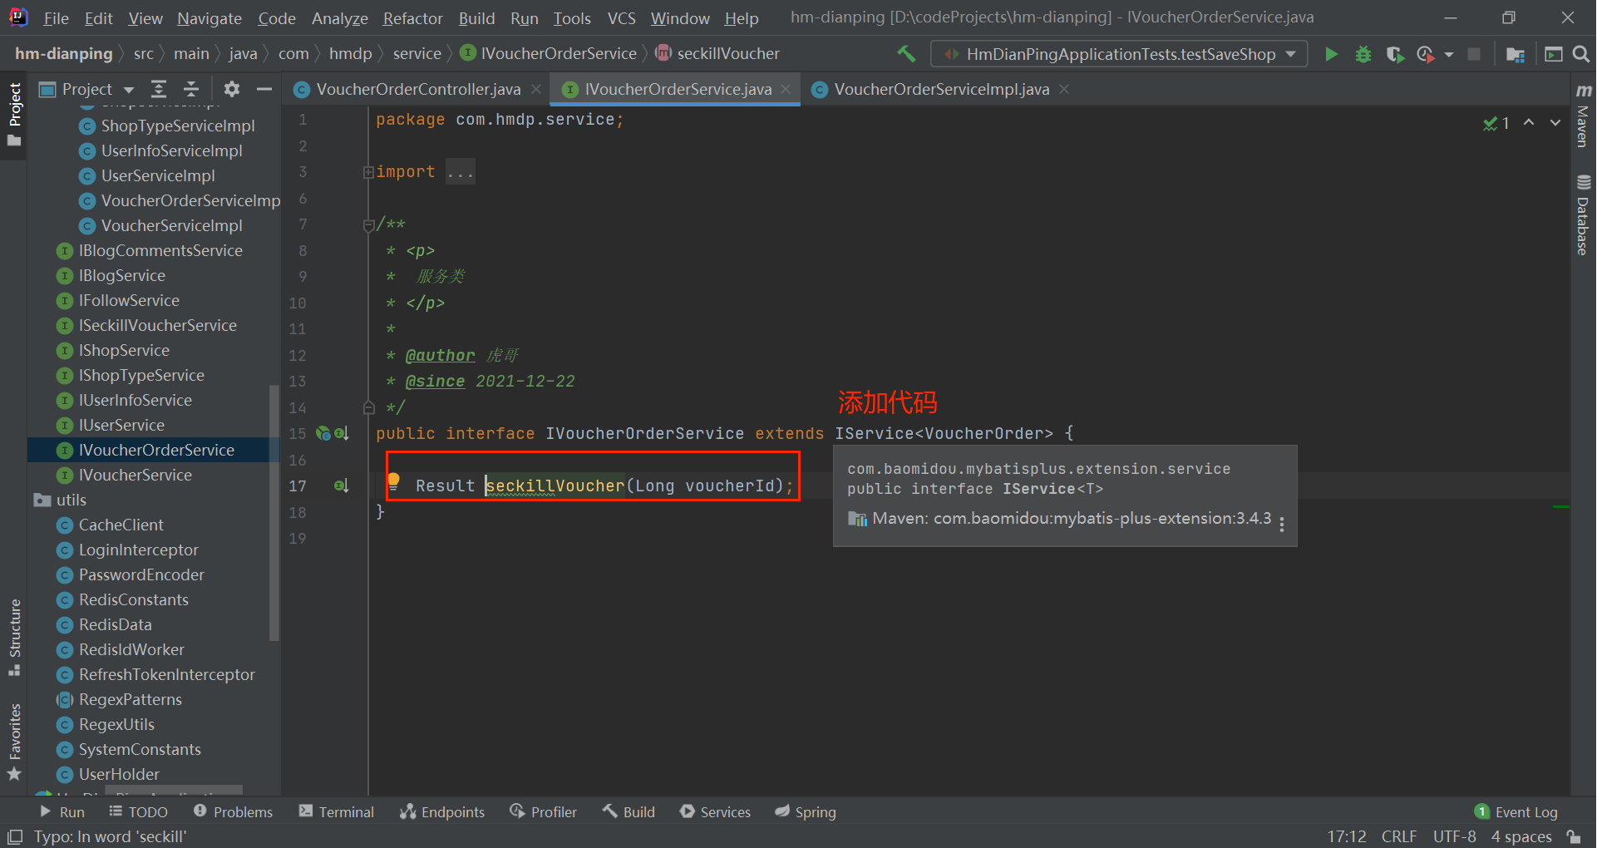The height and width of the screenshot is (848, 1597).
Task: Open the Analyze menu
Action: tap(340, 18)
